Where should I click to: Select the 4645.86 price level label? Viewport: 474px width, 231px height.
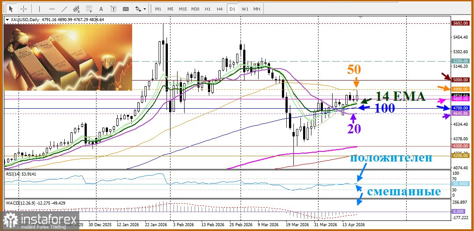tap(460, 113)
